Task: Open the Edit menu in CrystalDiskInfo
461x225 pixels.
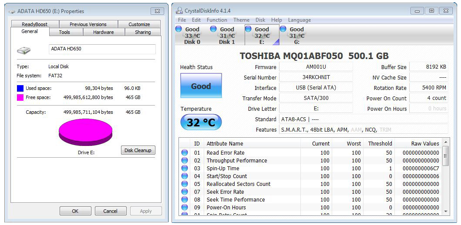Action: click(x=196, y=20)
